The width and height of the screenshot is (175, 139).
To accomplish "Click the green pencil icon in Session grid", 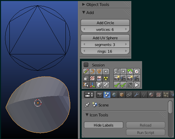I will coord(86,72).
